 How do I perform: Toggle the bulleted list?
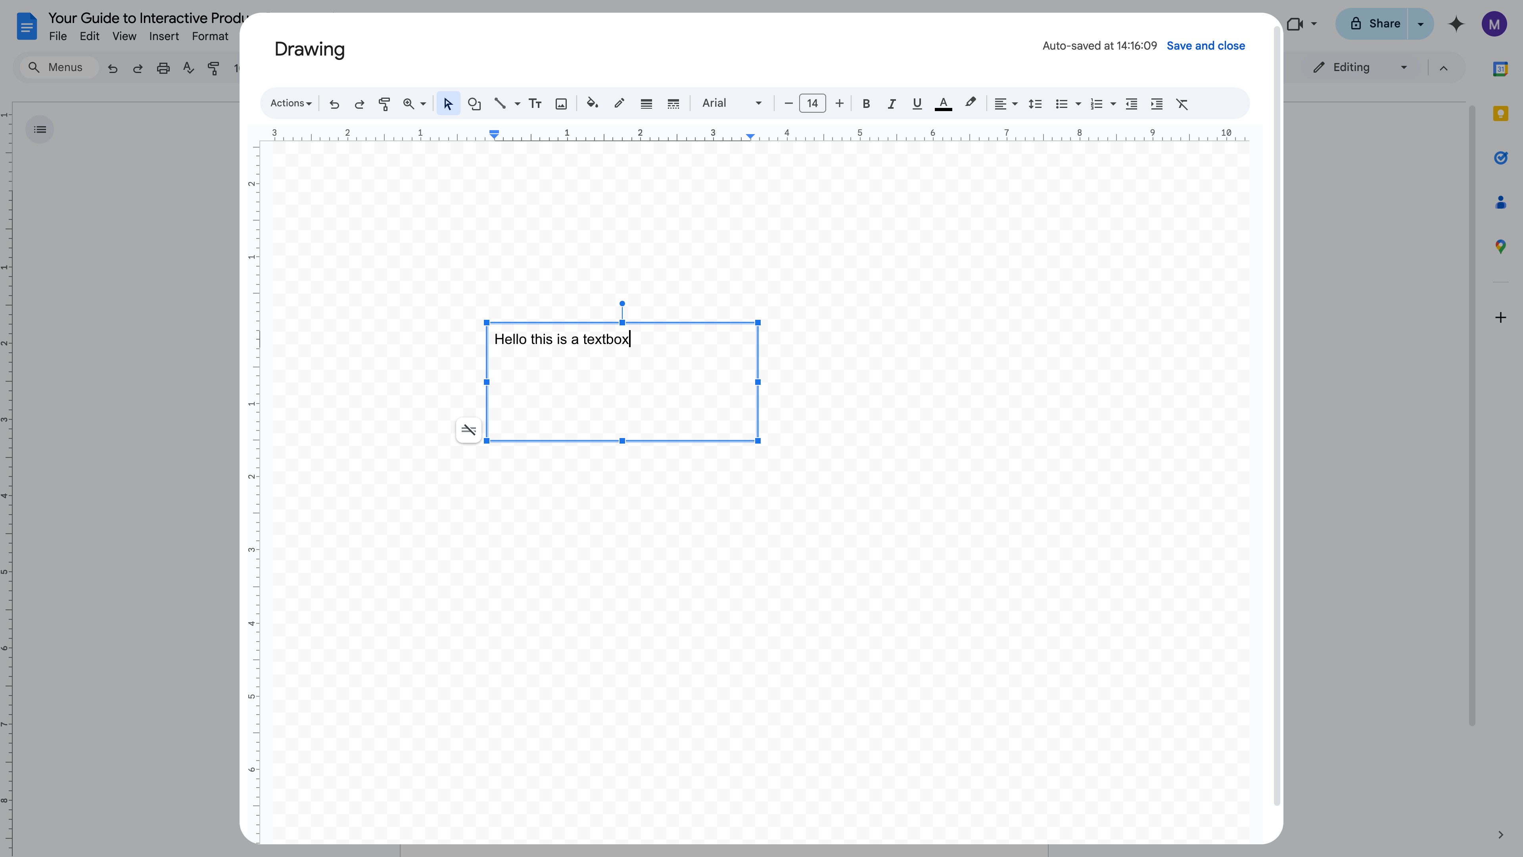pos(1061,104)
